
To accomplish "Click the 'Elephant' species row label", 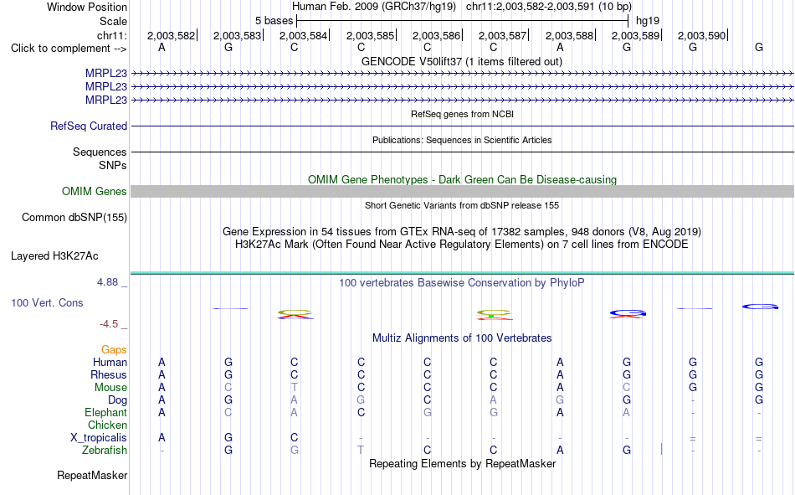I will (x=105, y=413).
